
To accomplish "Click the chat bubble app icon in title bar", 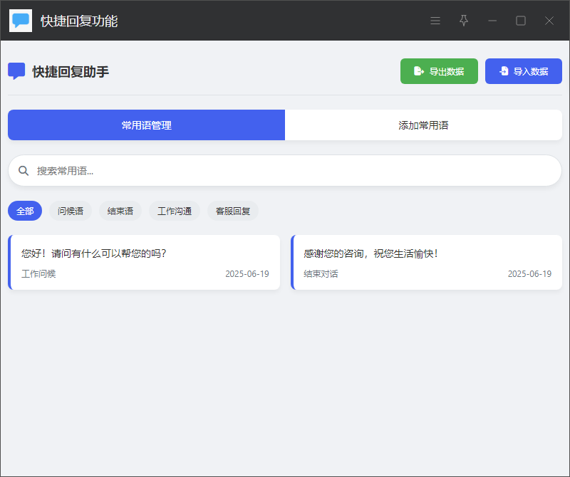I will pos(21,21).
